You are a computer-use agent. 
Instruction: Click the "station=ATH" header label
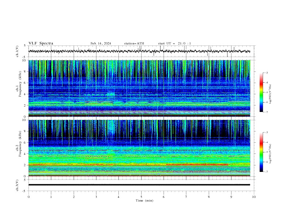click(134, 43)
